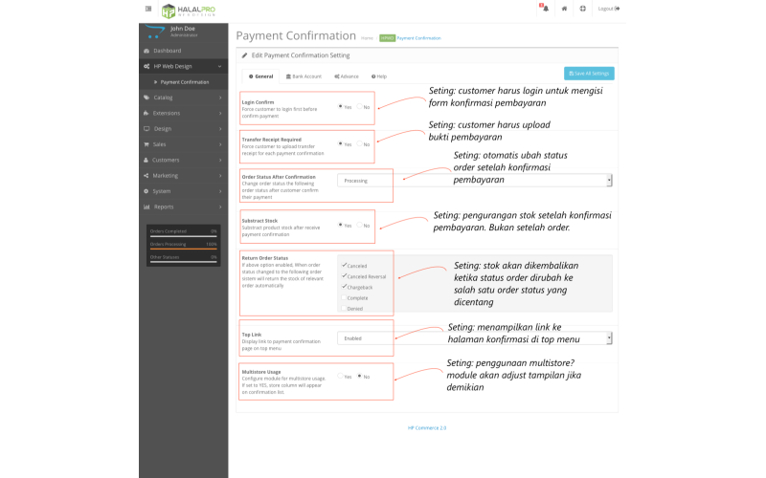Go to store home icon
766x478 pixels.
pyautogui.click(x=564, y=9)
